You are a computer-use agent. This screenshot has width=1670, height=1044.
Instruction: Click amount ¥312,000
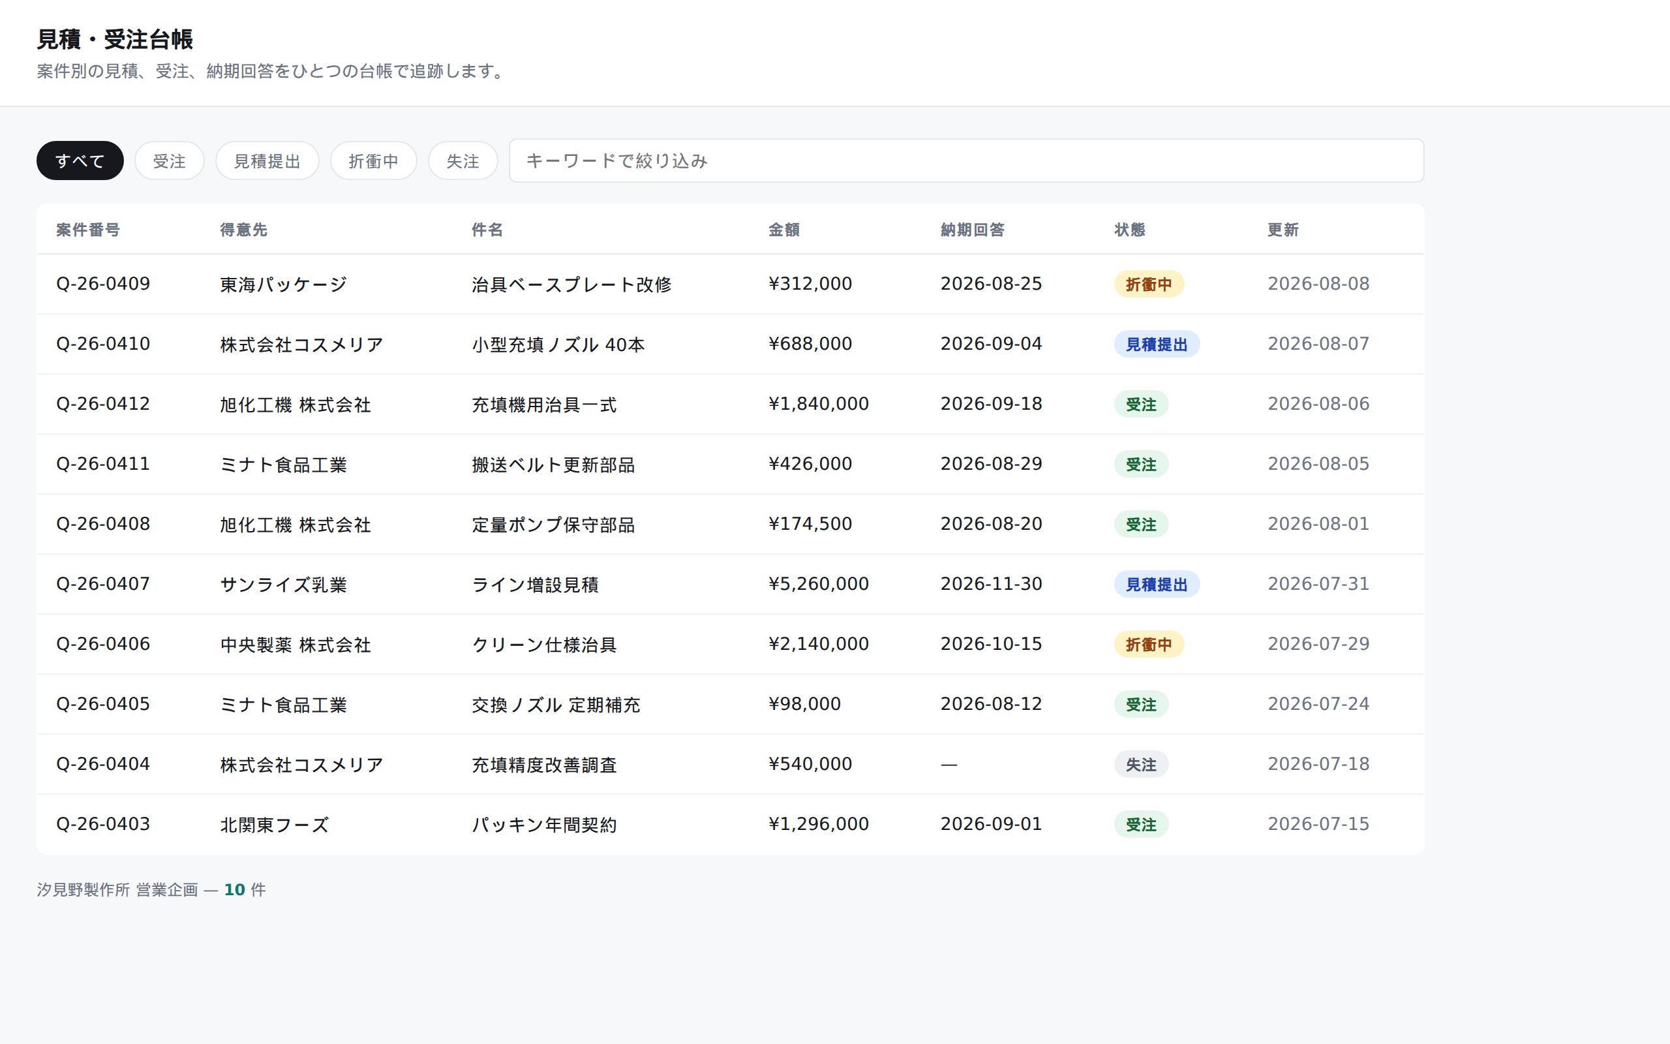(x=810, y=284)
